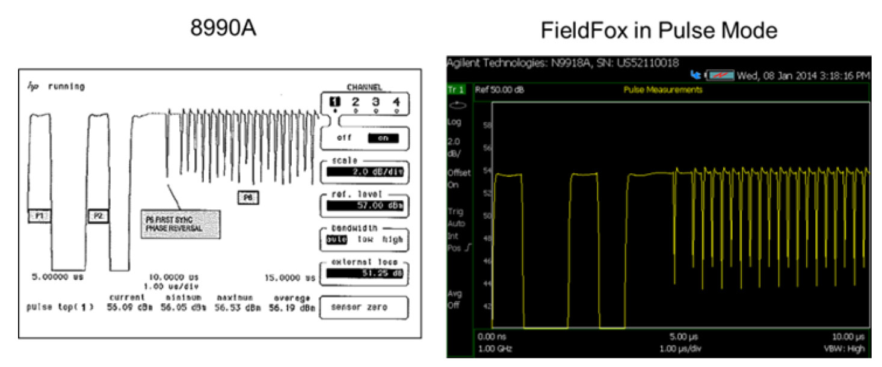Select channel 2
Screen dimensions: 882x367
356,103
